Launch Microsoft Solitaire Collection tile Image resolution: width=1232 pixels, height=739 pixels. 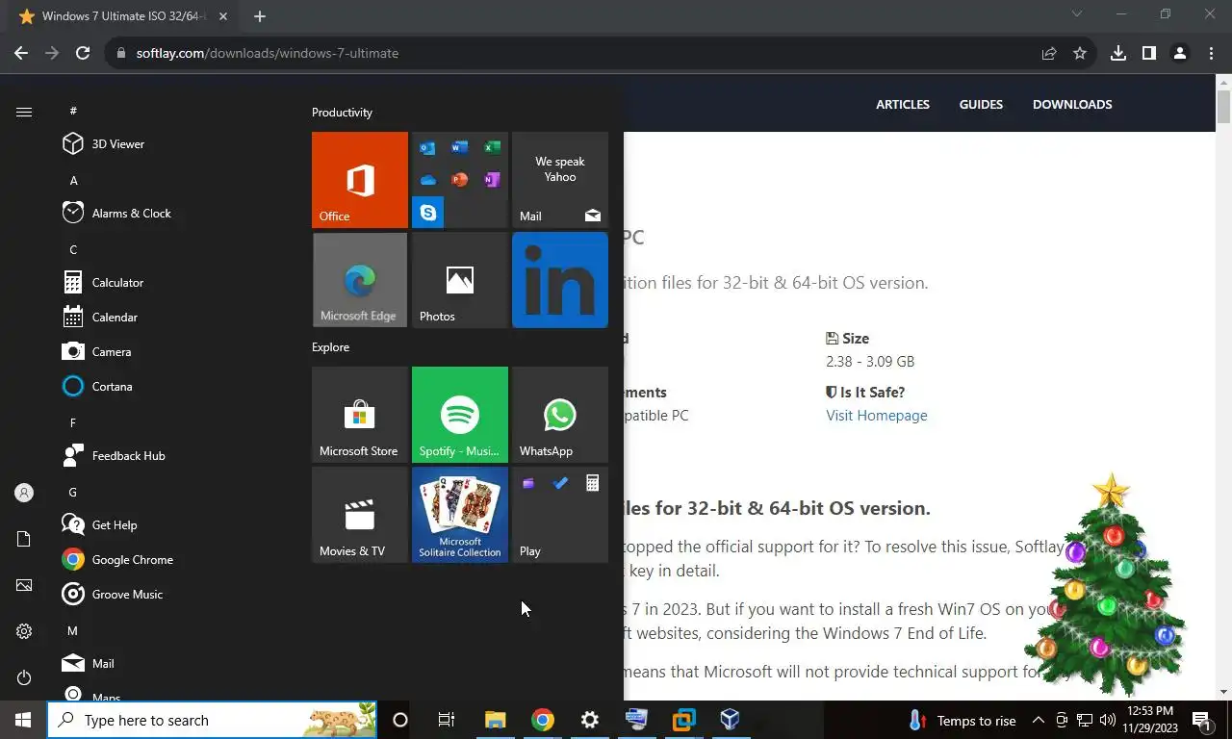pos(460,515)
